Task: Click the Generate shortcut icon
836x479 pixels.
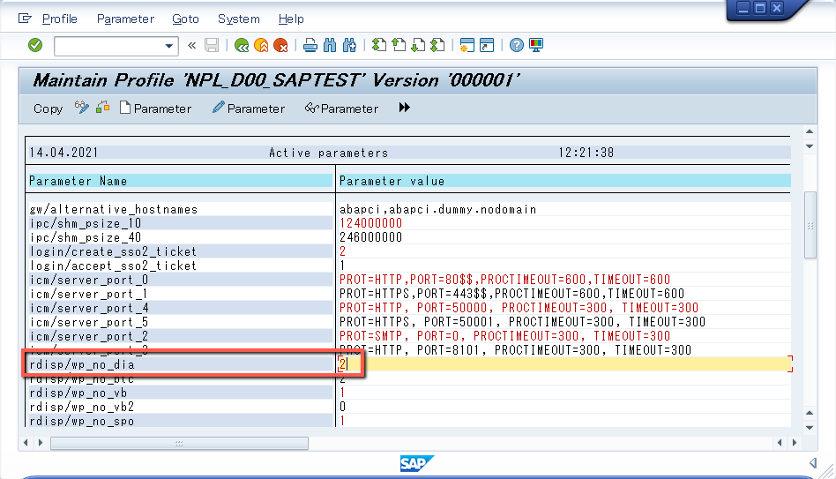Action: 487,45
